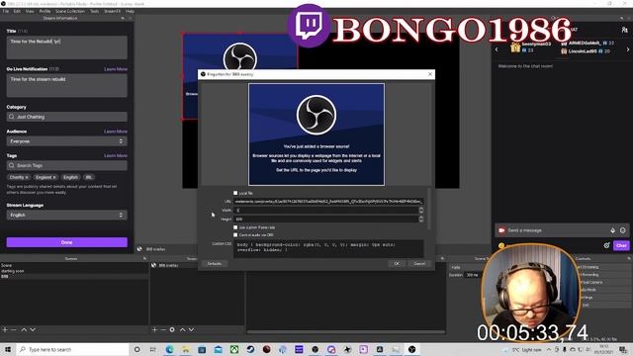633x356 pixels.
Task: Go to next leaderboard entry arrow
Action: (x=628, y=49)
